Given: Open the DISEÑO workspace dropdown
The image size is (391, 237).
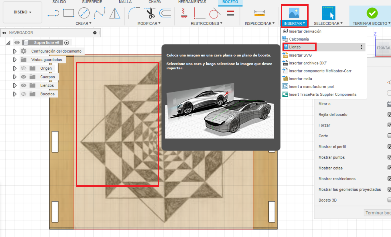Looking at the screenshot, I should click(23, 12).
